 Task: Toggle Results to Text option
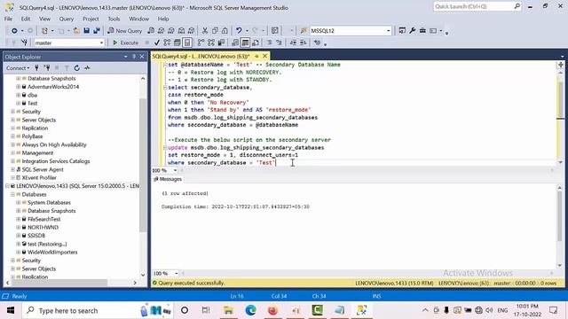pyautogui.click(x=235, y=43)
